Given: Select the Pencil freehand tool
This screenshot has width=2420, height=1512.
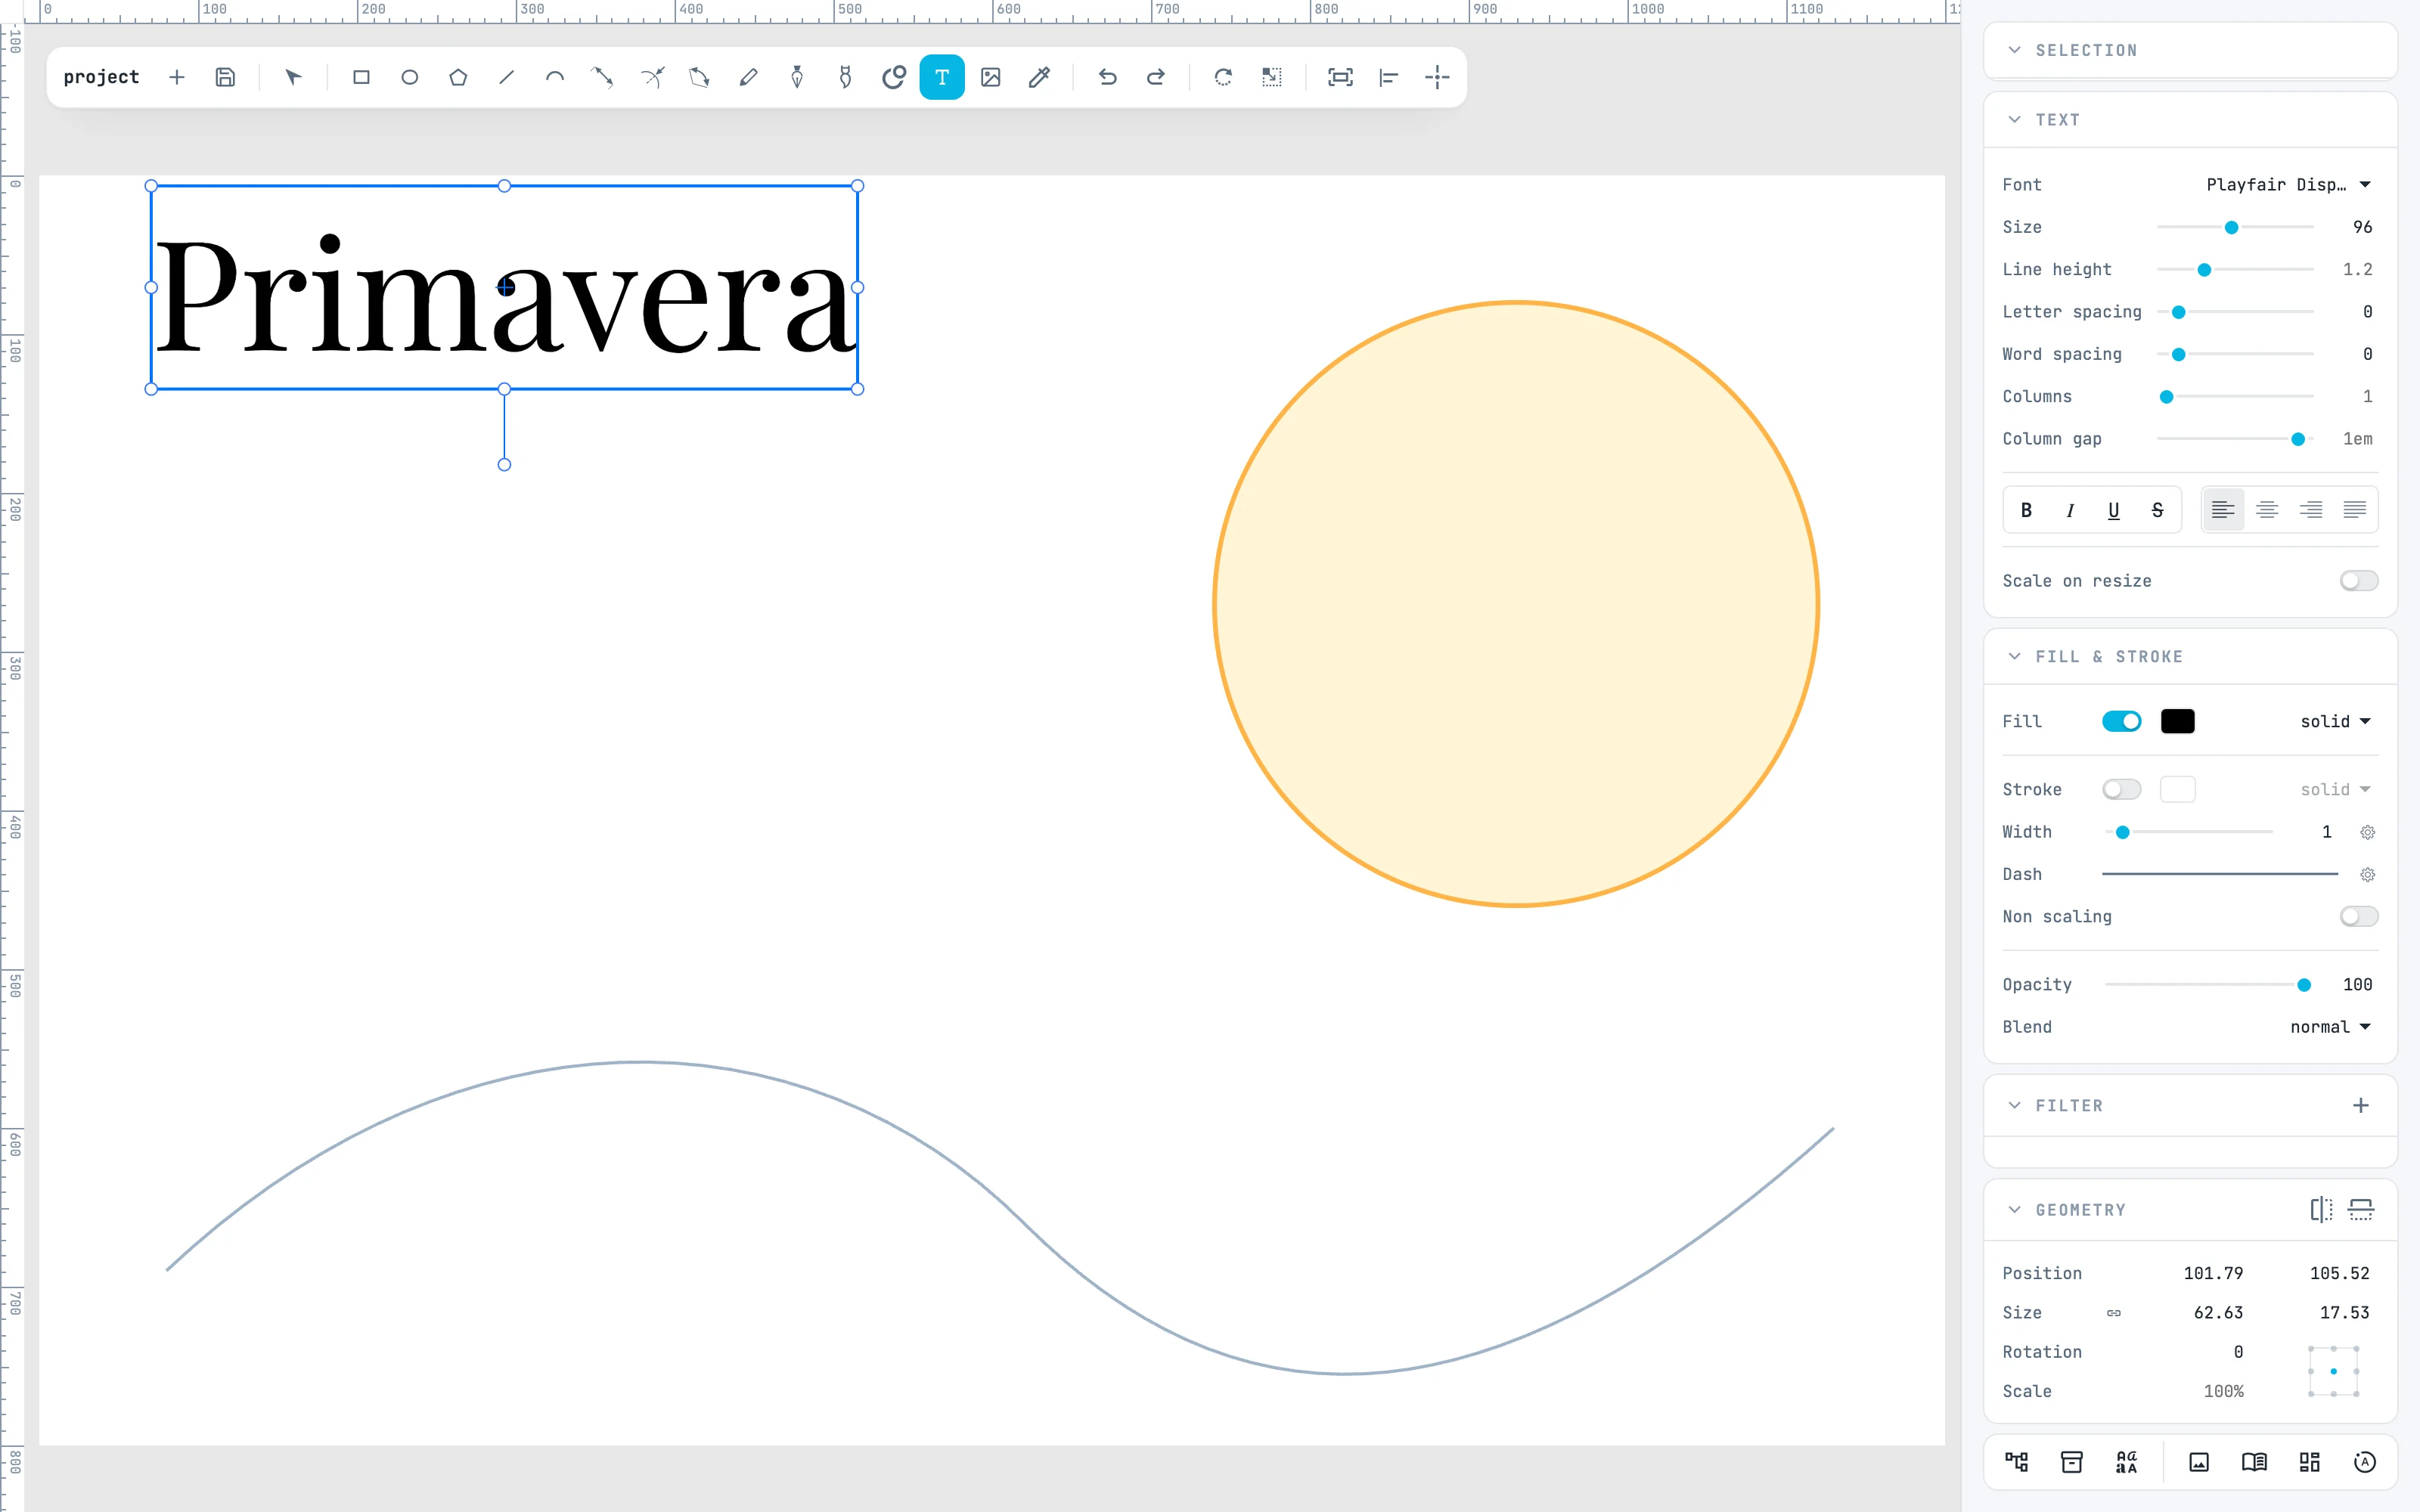Looking at the screenshot, I should tap(748, 77).
